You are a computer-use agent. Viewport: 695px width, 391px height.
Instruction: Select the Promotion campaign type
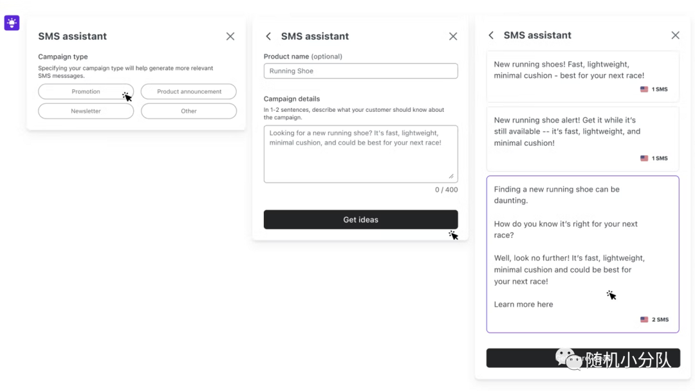pos(86,92)
